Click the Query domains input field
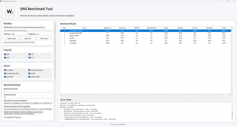The height and width of the screenshot is (127, 237). coord(28,103)
